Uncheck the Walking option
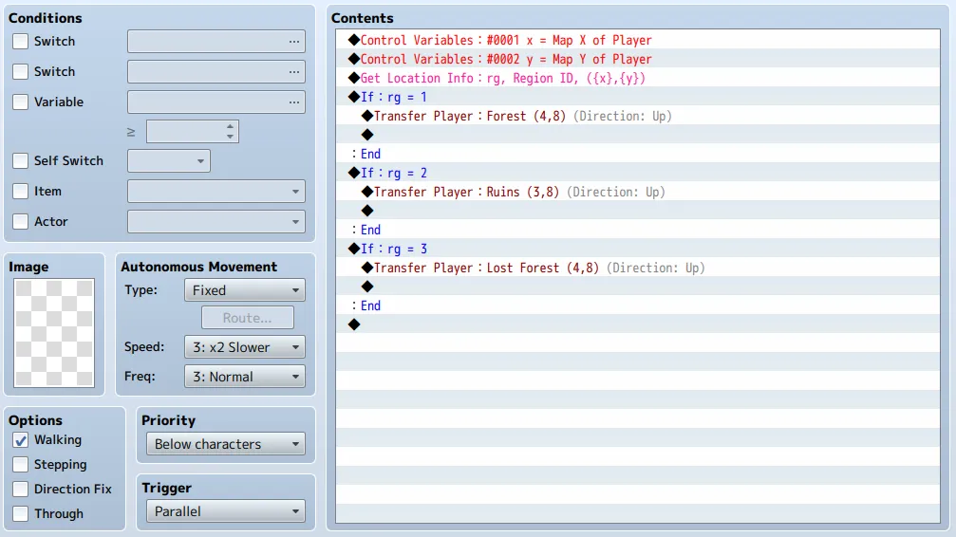The height and width of the screenshot is (537, 956). coord(20,440)
